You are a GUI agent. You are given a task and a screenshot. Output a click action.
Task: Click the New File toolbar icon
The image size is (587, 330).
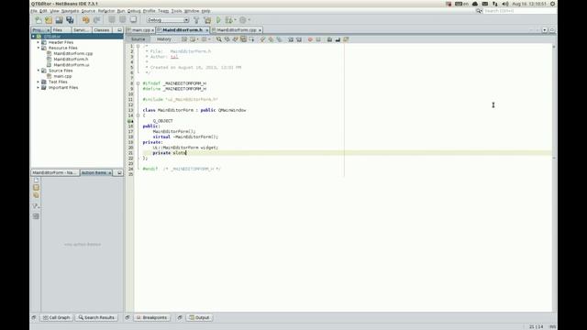38,20
